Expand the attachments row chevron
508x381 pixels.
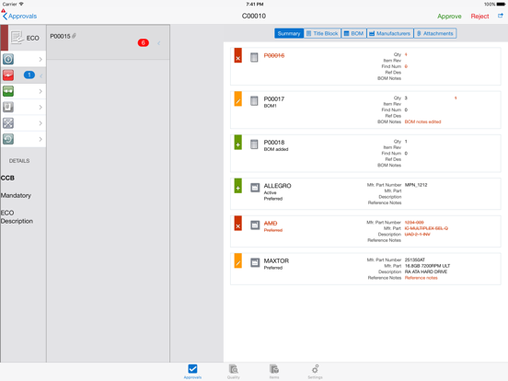(x=40, y=108)
